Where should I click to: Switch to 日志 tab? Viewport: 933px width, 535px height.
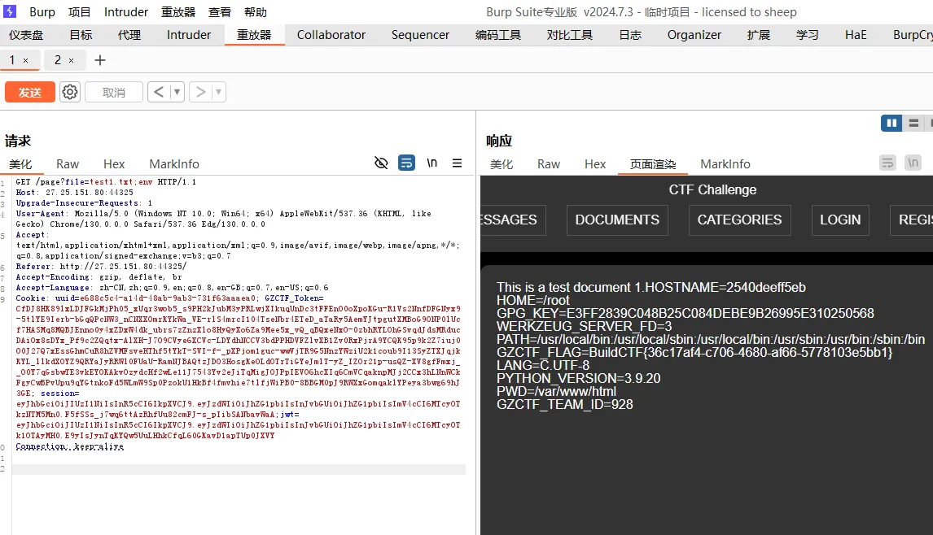pyautogui.click(x=630, y=35)
